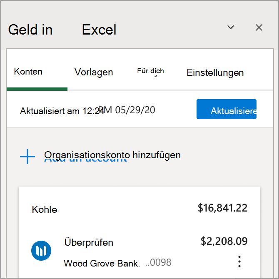This screenshot has height=279, width=279.
Task: Click the account number ..0098
Action: pos(158,262)
